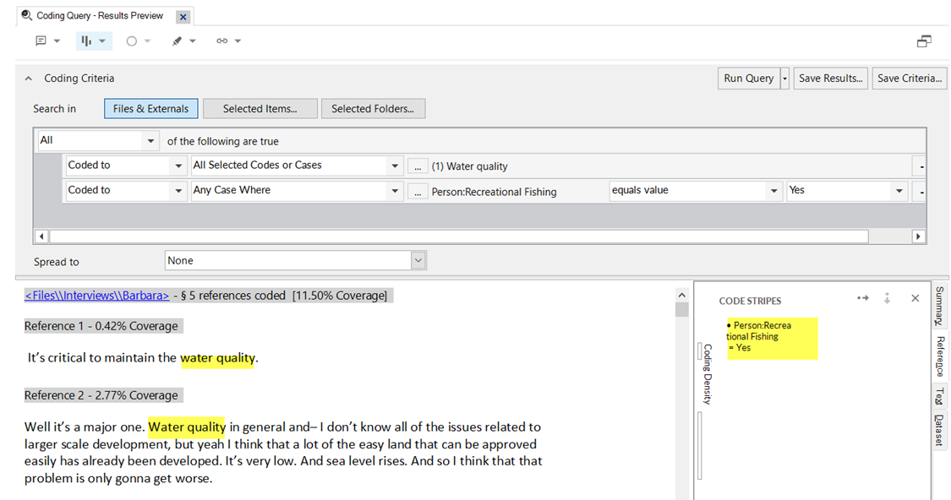Click ellipsis button beside Water quality
This screenshot has height=500, width=951.
418,166
